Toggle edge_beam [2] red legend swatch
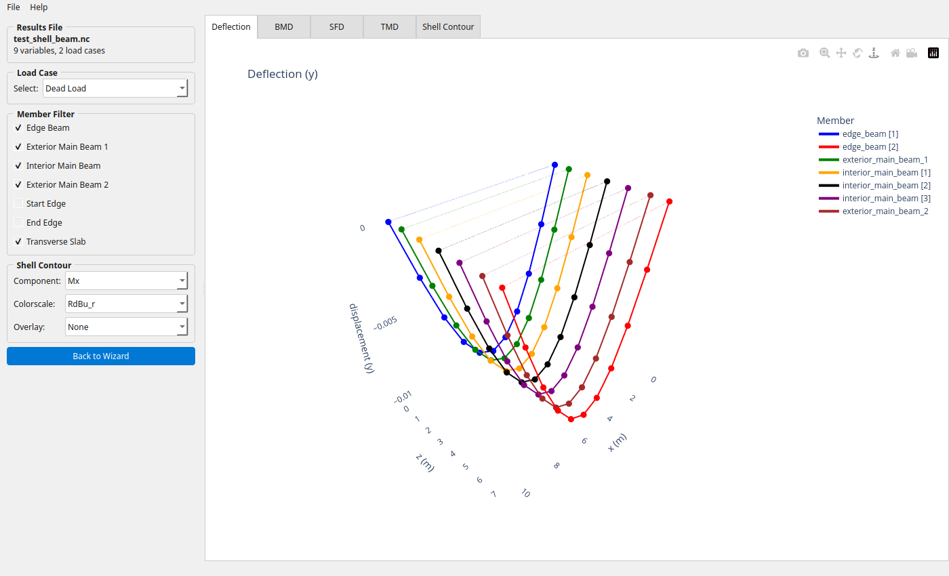The width and height of the screenshot is (949, 576). pos(828,147)
